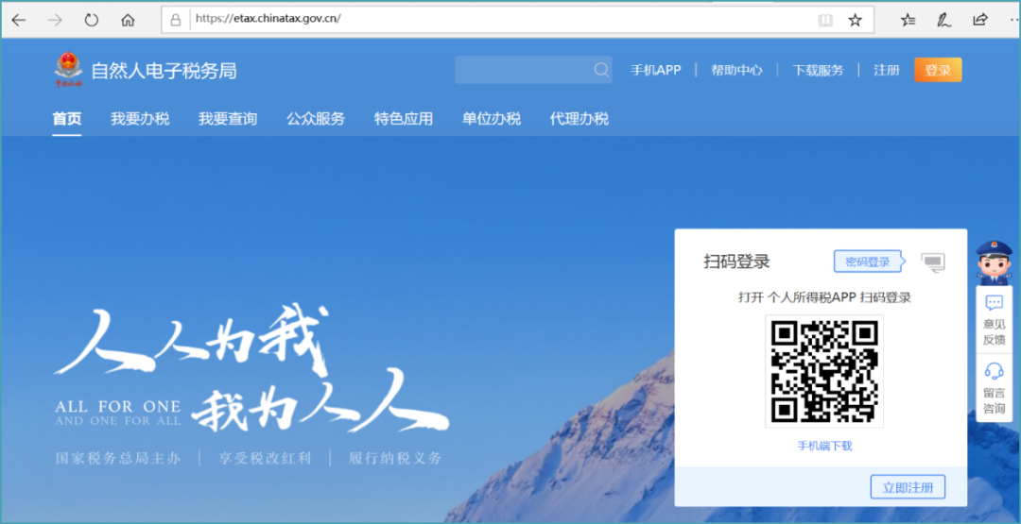Switch login mode via the monitor icon

tap(932, 262)
